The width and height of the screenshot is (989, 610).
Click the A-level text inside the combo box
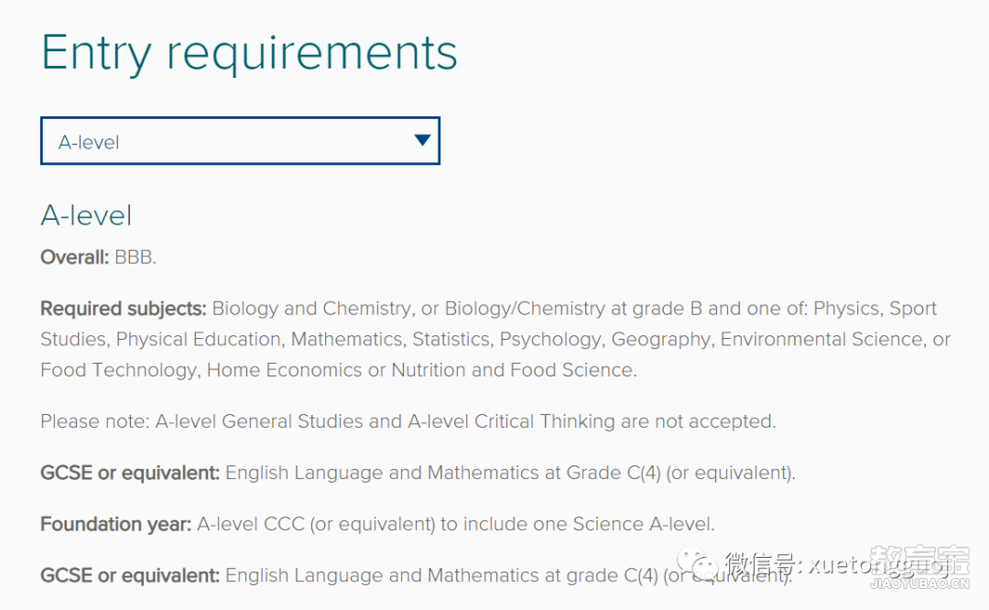[x=89, y=142]
